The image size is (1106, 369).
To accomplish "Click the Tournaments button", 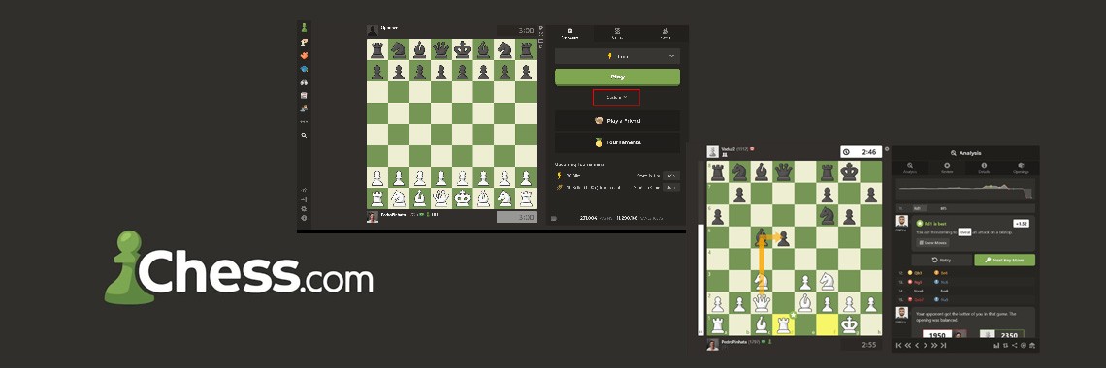I will [617, 142].
